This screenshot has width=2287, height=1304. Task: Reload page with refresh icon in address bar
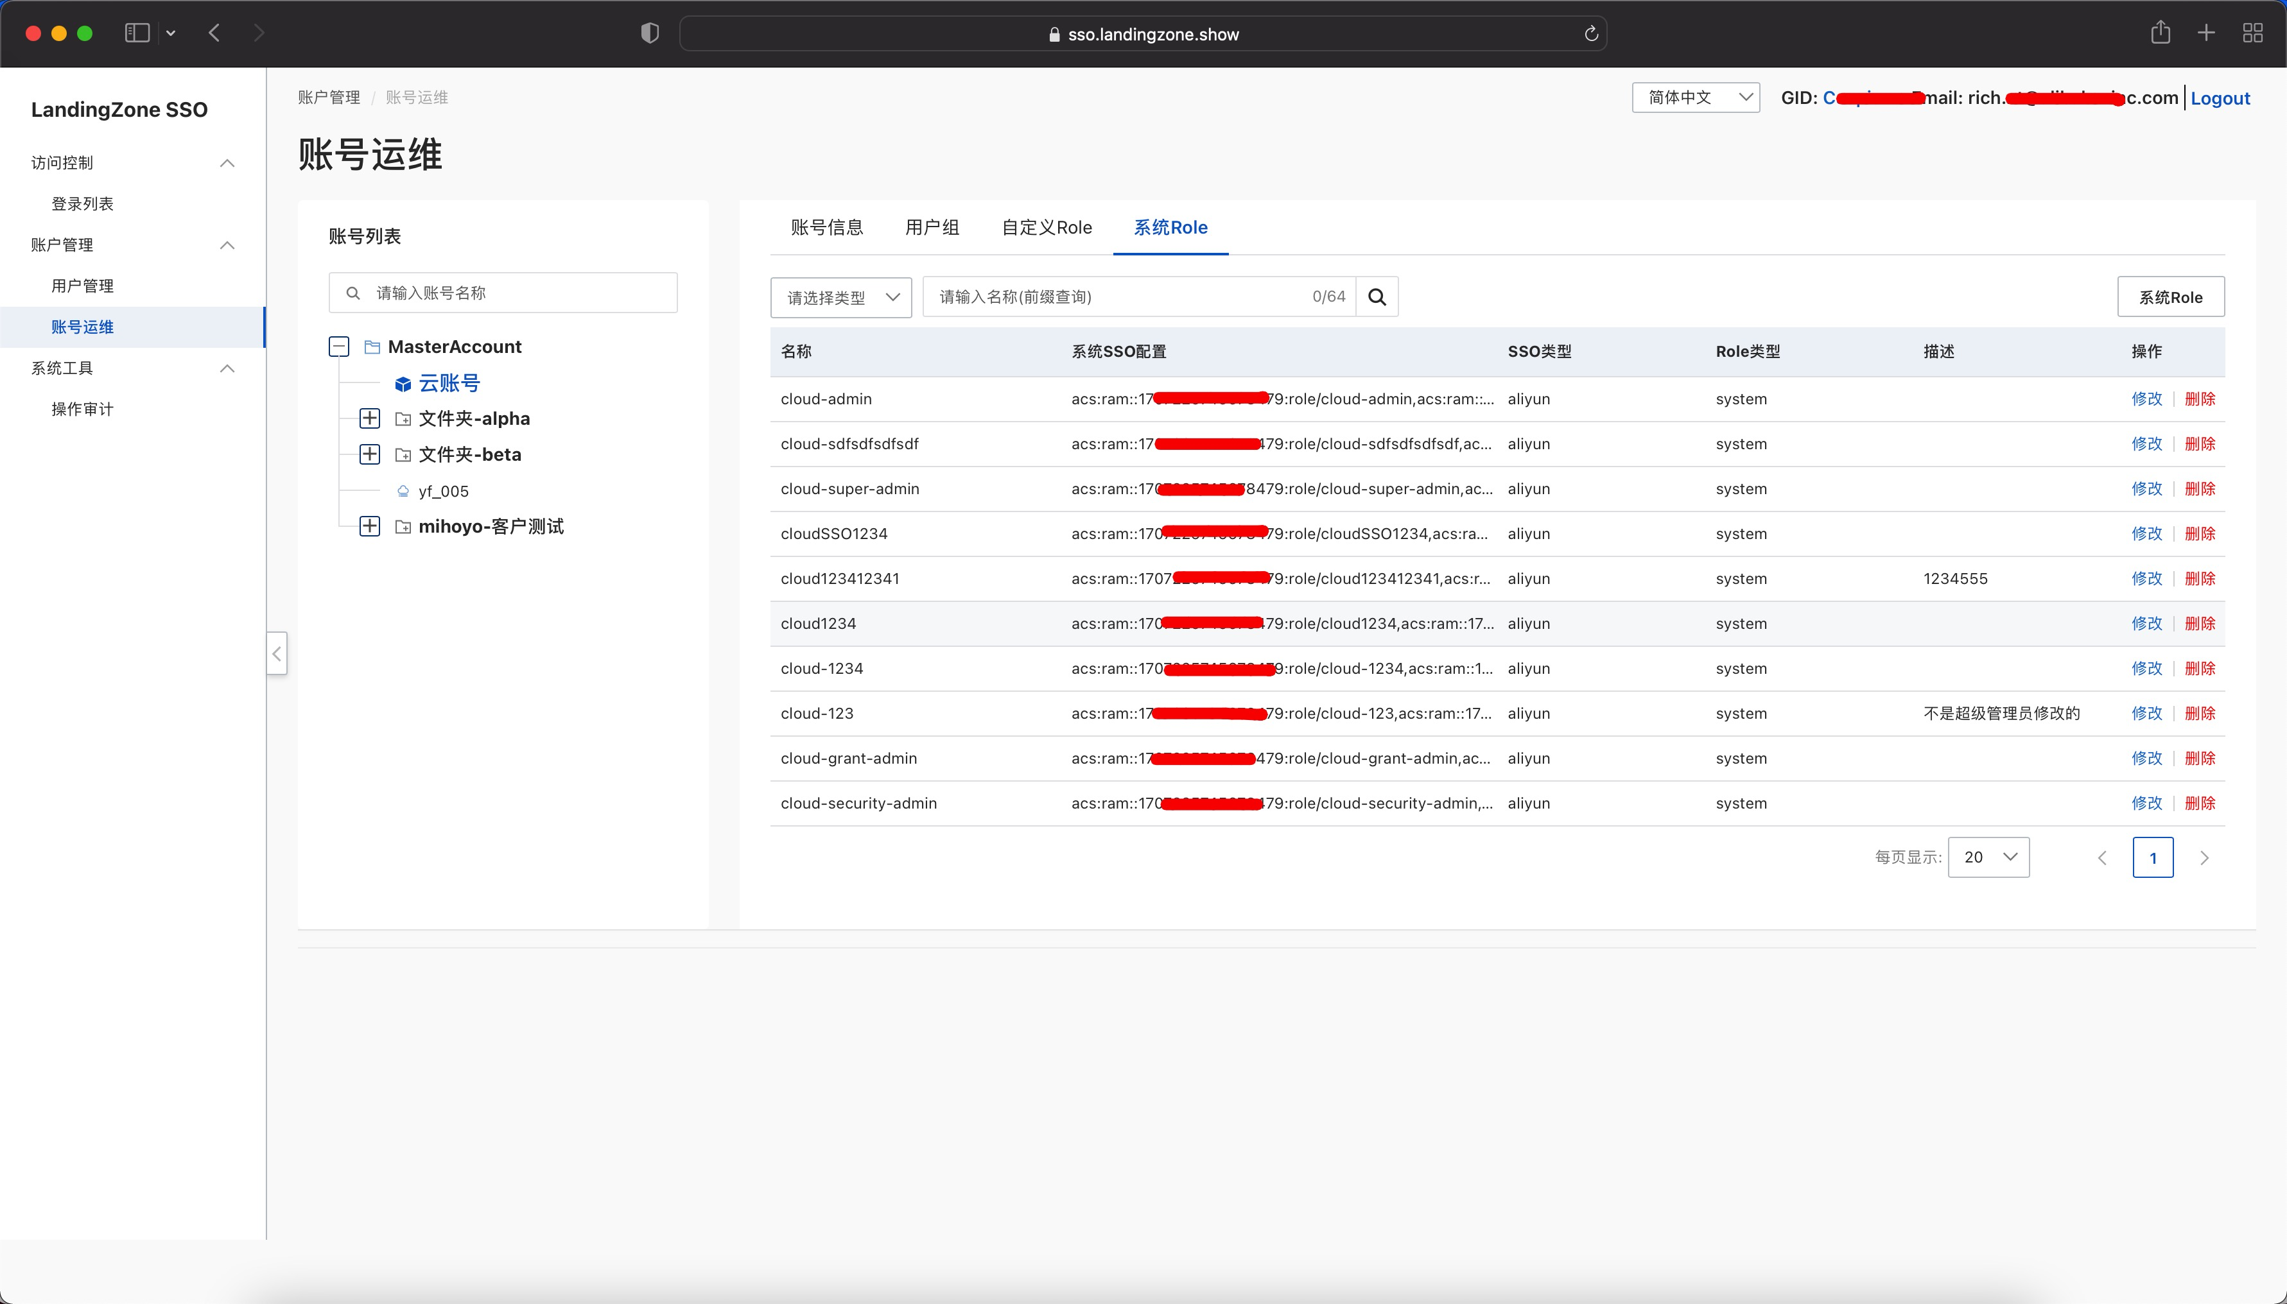1591,34
